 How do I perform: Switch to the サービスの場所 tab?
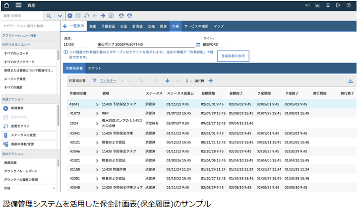[x=196, y=26]
